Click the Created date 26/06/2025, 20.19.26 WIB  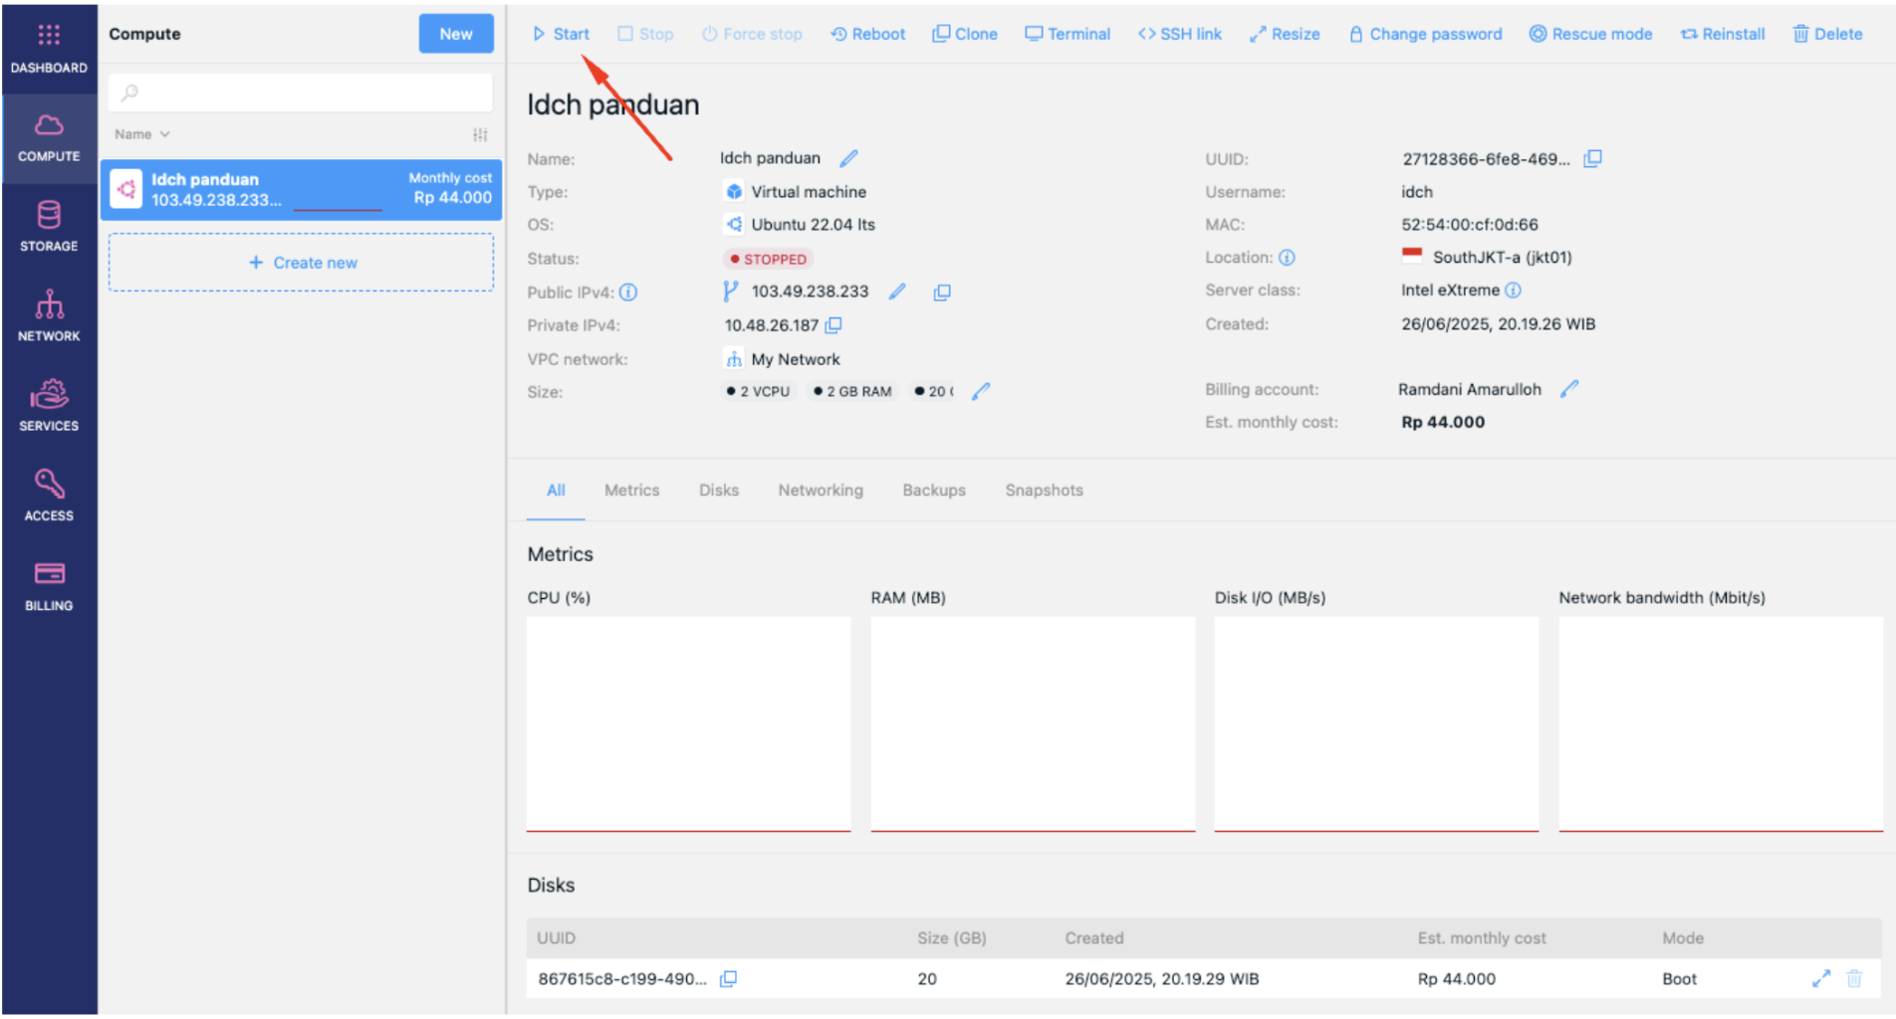click(1499, 324)
